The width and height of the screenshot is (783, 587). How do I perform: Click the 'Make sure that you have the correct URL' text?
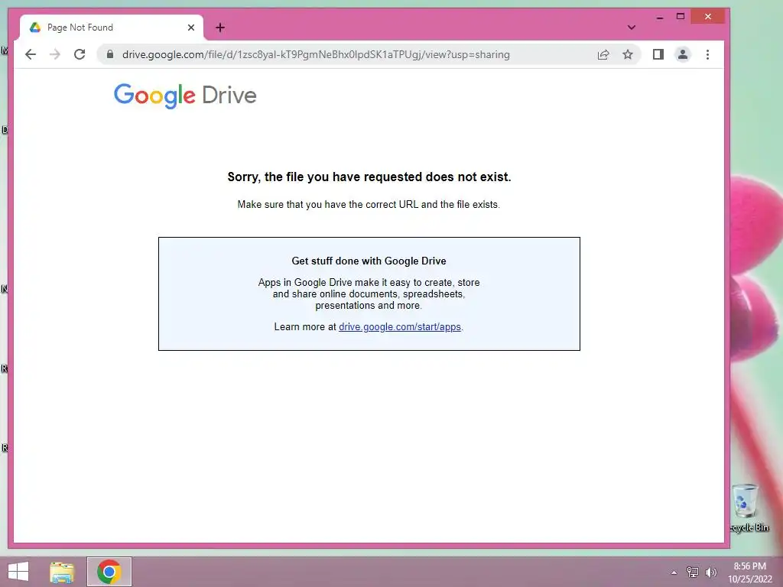point(369,205)
